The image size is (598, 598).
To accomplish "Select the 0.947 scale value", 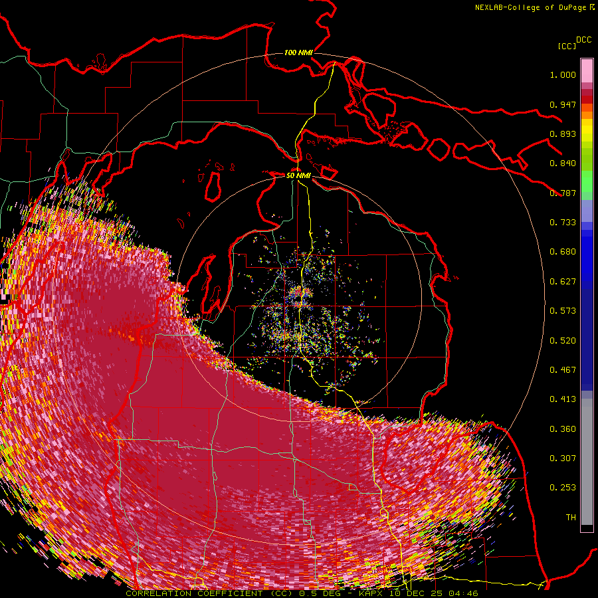I will point(563,104).
